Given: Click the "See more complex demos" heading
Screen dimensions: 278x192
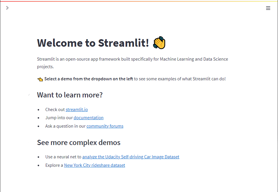Looking at the screenshot, I should [79, 142].
